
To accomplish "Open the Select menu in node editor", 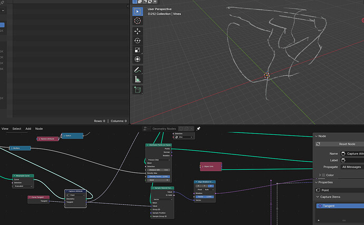I will click(x=17, y=129).
